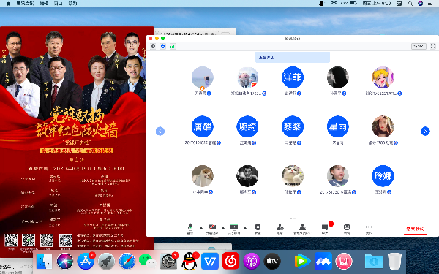Screen dimensions: 439x274
Task: Check network signal bars status
Action: tap(172, 46)
